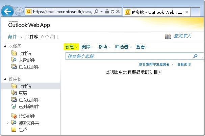This screenshot has width=205, height=136.
Task: Open 已删除邮件 trash folder under 蒋庆秋
Action: 29,106
